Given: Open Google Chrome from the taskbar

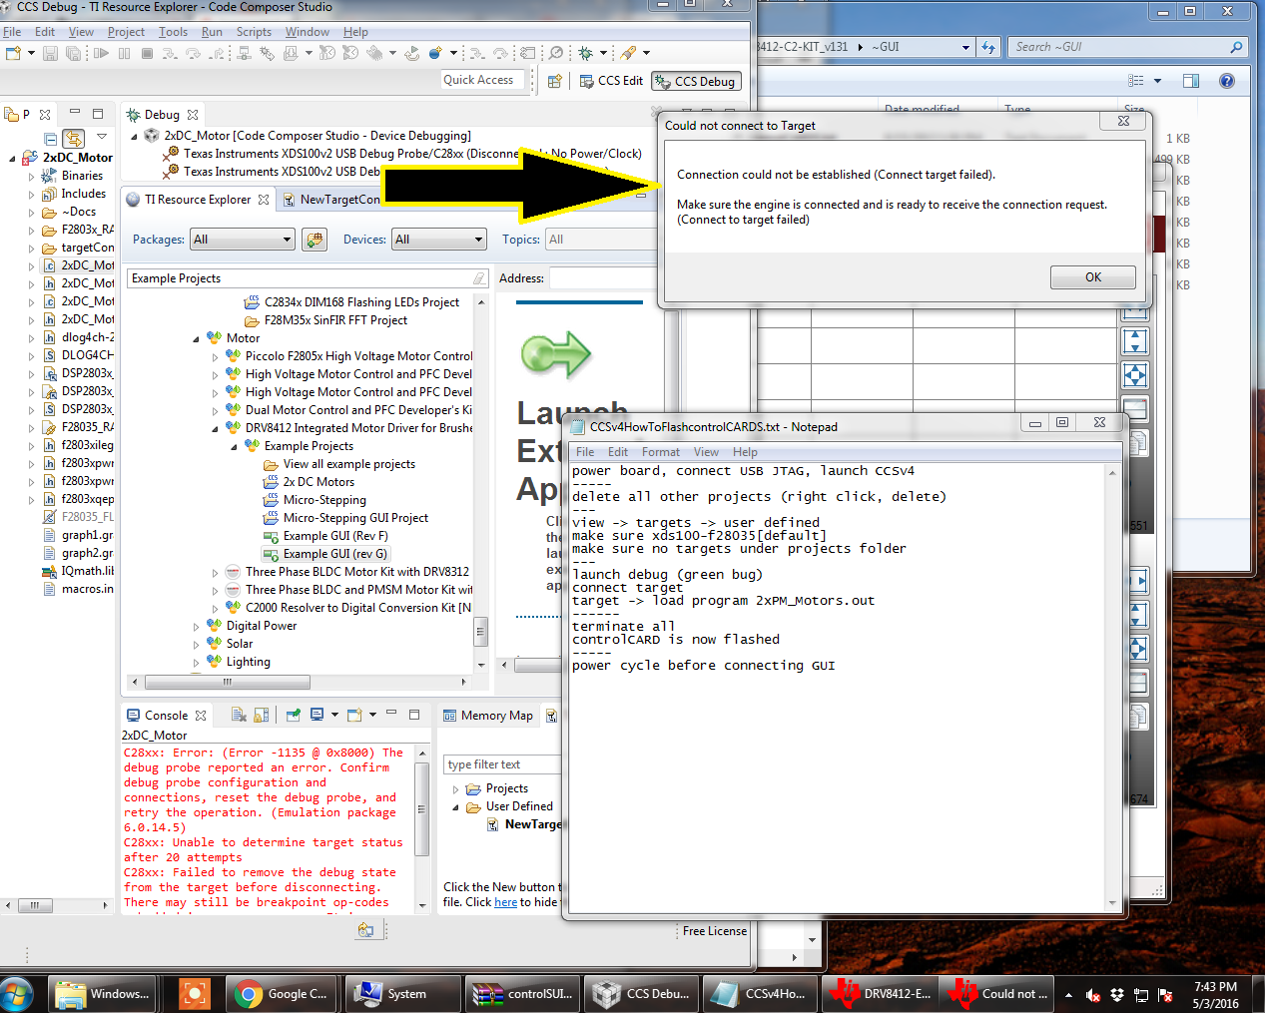Looking at the screenshot, I should (283, 994).
